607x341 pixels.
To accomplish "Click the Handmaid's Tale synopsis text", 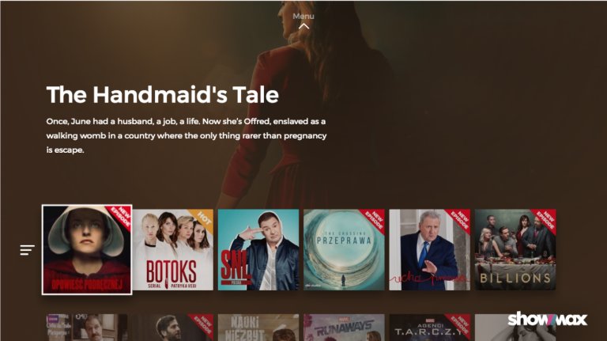I will [187, 135].
